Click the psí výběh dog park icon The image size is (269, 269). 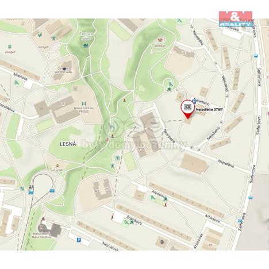click(57, 166)
